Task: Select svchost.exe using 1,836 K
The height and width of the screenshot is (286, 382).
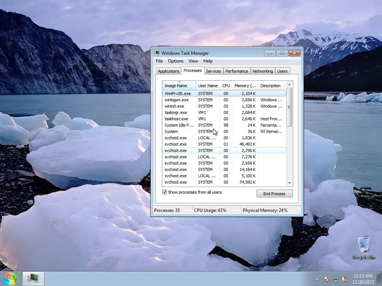Action: [x=224, y=138]
